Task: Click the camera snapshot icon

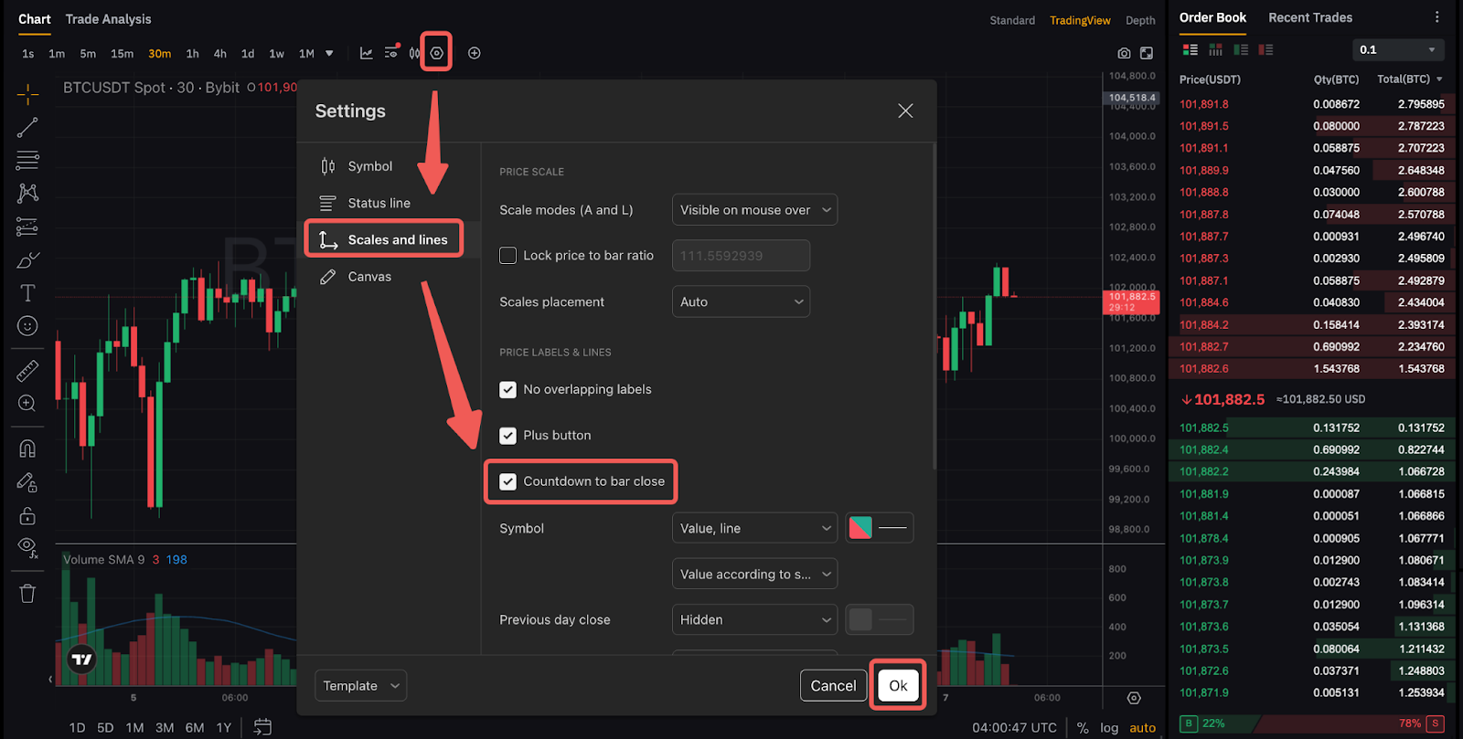Action: tap(1124, 53)
